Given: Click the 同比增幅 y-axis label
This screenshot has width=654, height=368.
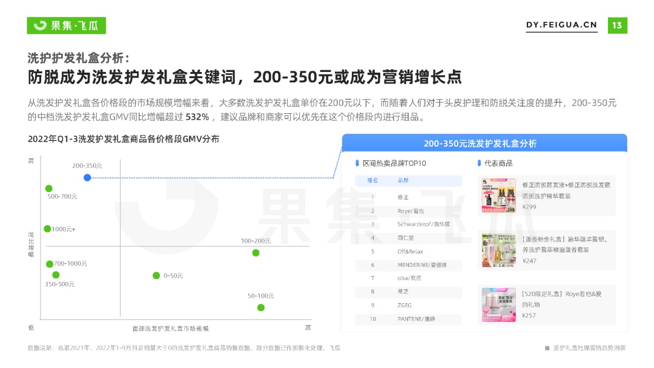Looking at the screenshot, I should (x=31, y=244).
